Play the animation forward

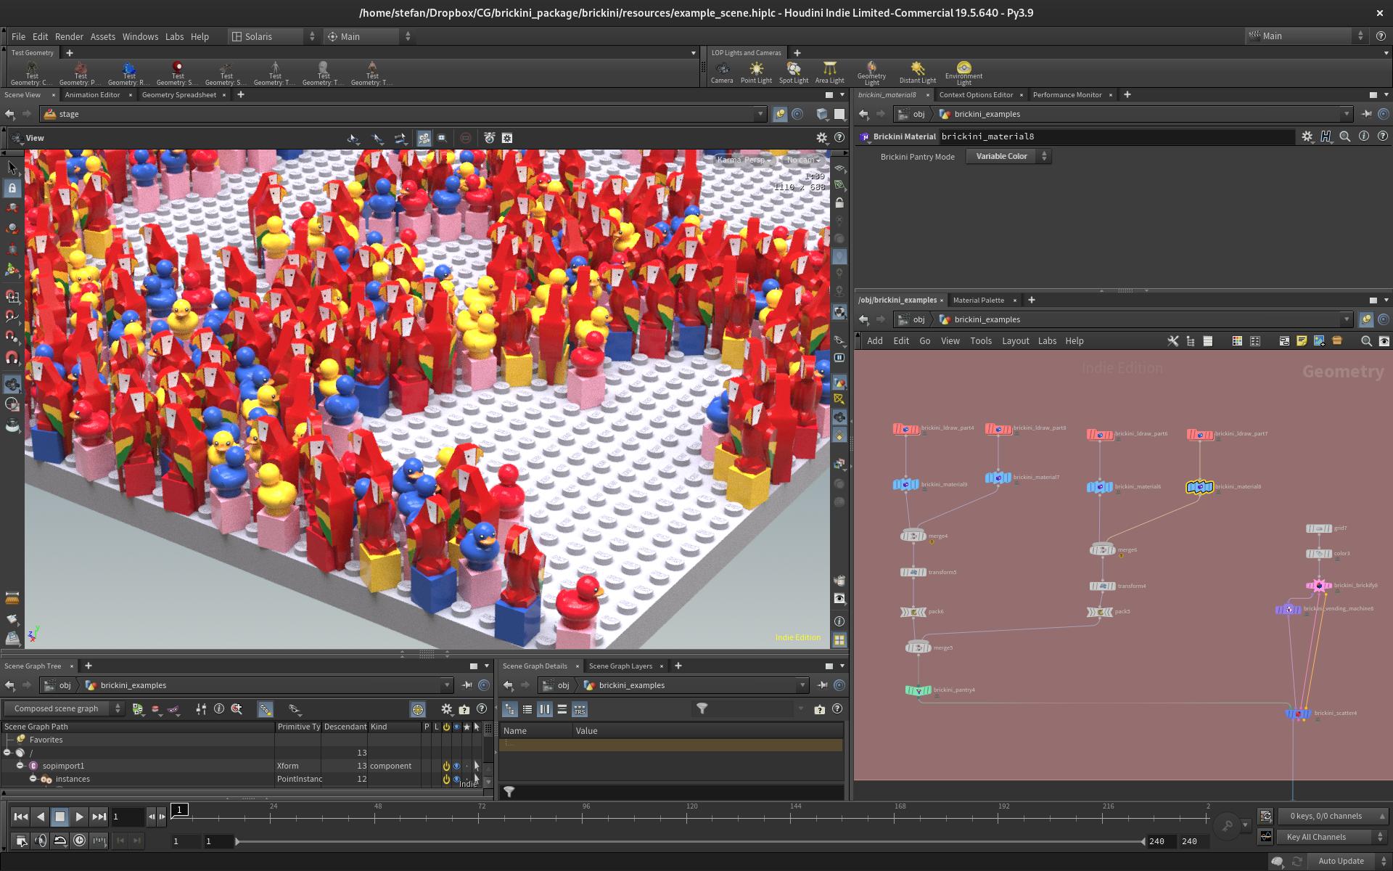[x=79, y=817]
